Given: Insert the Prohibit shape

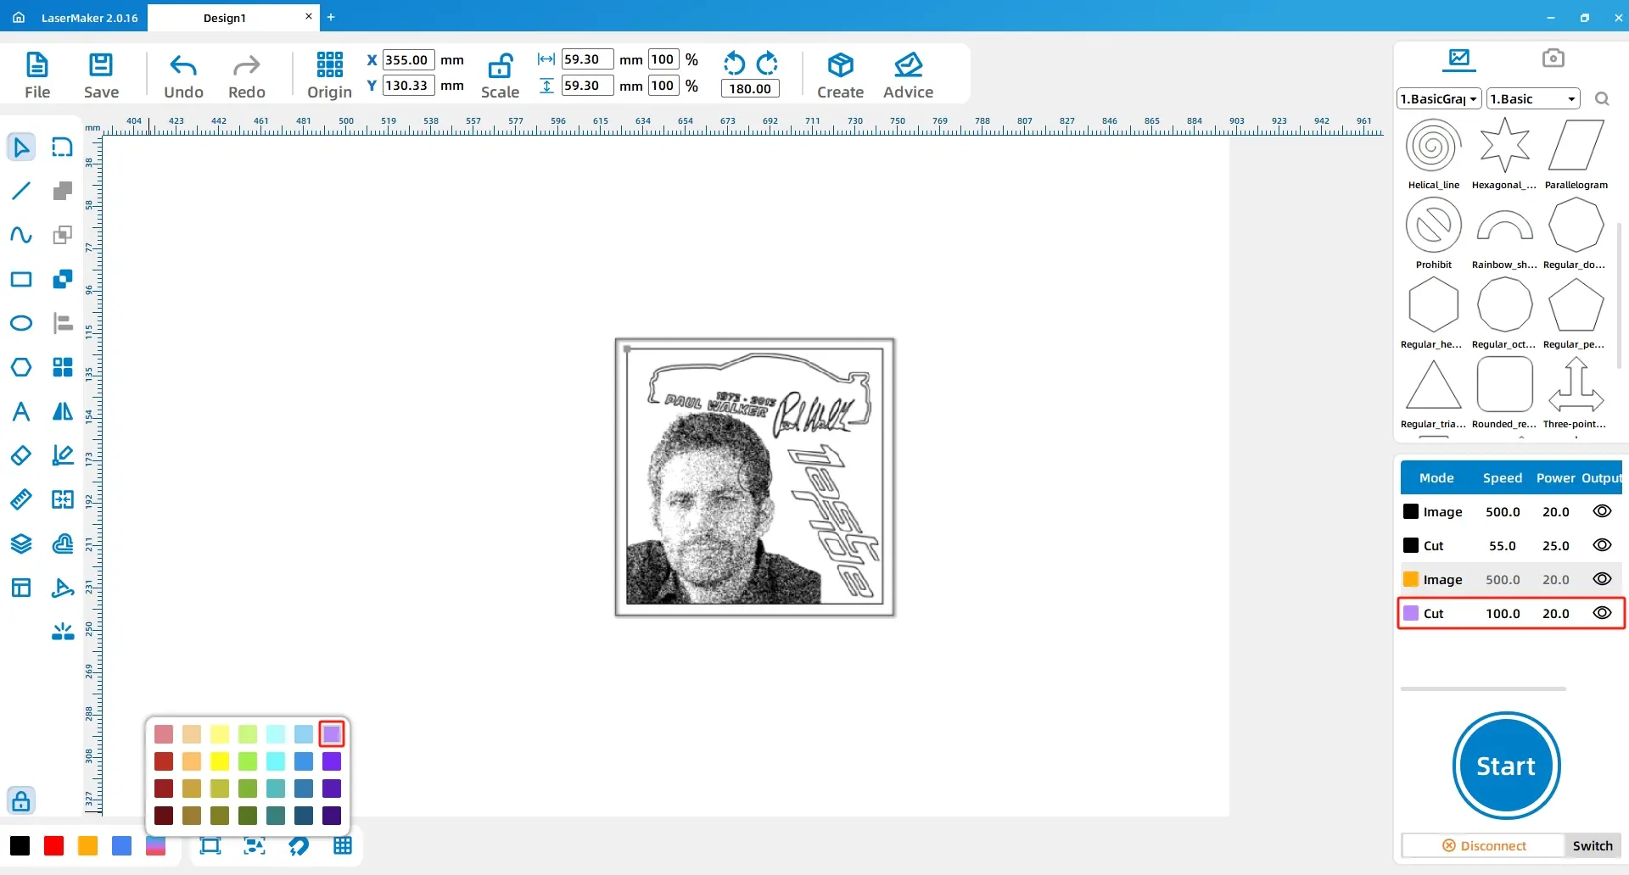Looking at the screenshot, I should point(1434,233).
